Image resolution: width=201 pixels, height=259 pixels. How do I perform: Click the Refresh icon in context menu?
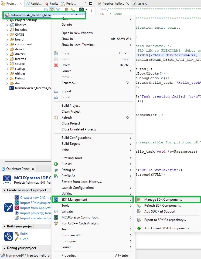(56, 117)
